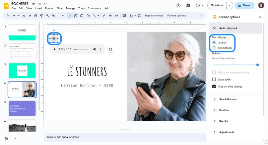Image resolution: width=268 pixels, height=145 pixels.
Task: Start the Slideshow
Action: click(x=217, y=5)
